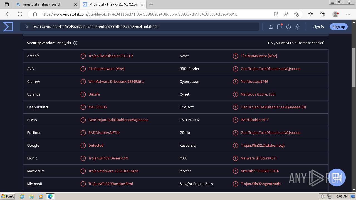Open a new tab with the plus button
The image size is (356, 200).
click(151, 4)
